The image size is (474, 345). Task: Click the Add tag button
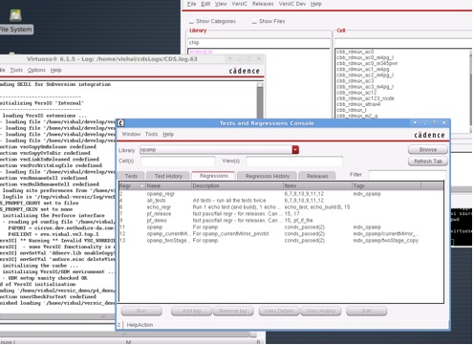coord(191,311)
